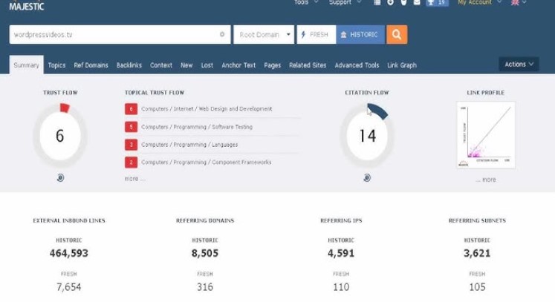The height and width of the screenshot is (302, 555).
Task: Click the REFERRING DOMAINS heading
Action: pyautogui.click(x=205, y=220)
